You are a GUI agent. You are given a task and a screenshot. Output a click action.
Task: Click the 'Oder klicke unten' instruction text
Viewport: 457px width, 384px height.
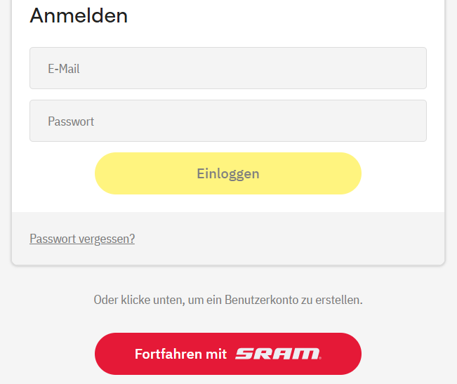click(227, 300)
